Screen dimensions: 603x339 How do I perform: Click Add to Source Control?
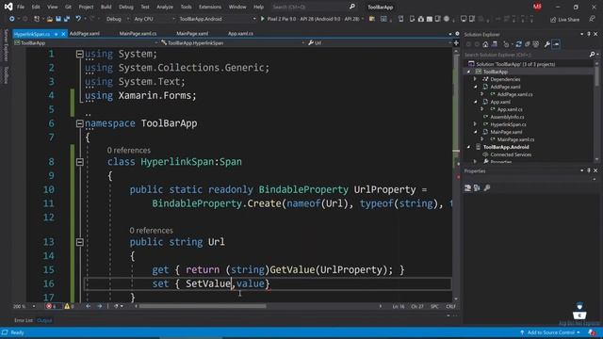(x=550, y=332)
